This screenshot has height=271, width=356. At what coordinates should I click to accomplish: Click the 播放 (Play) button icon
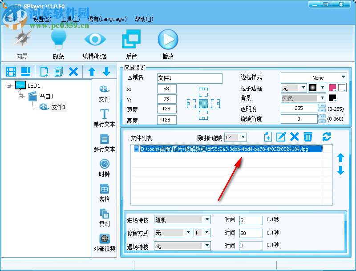click(168, 40)
